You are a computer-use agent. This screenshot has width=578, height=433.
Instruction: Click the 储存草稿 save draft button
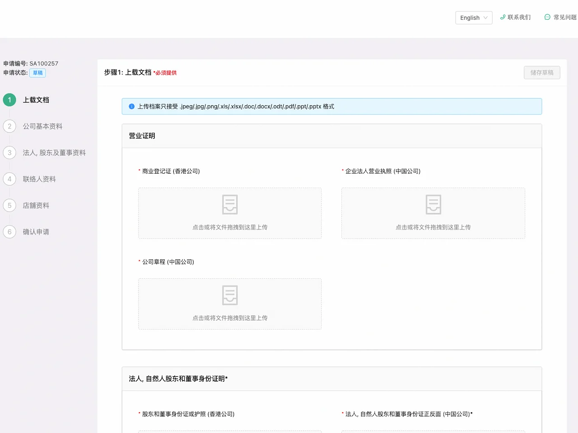point(541,72)
